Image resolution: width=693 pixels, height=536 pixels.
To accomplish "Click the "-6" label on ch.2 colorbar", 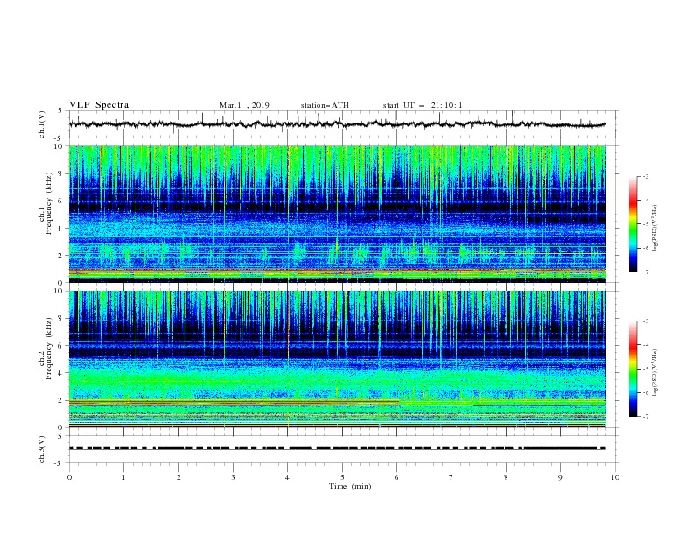I will 646,392.
